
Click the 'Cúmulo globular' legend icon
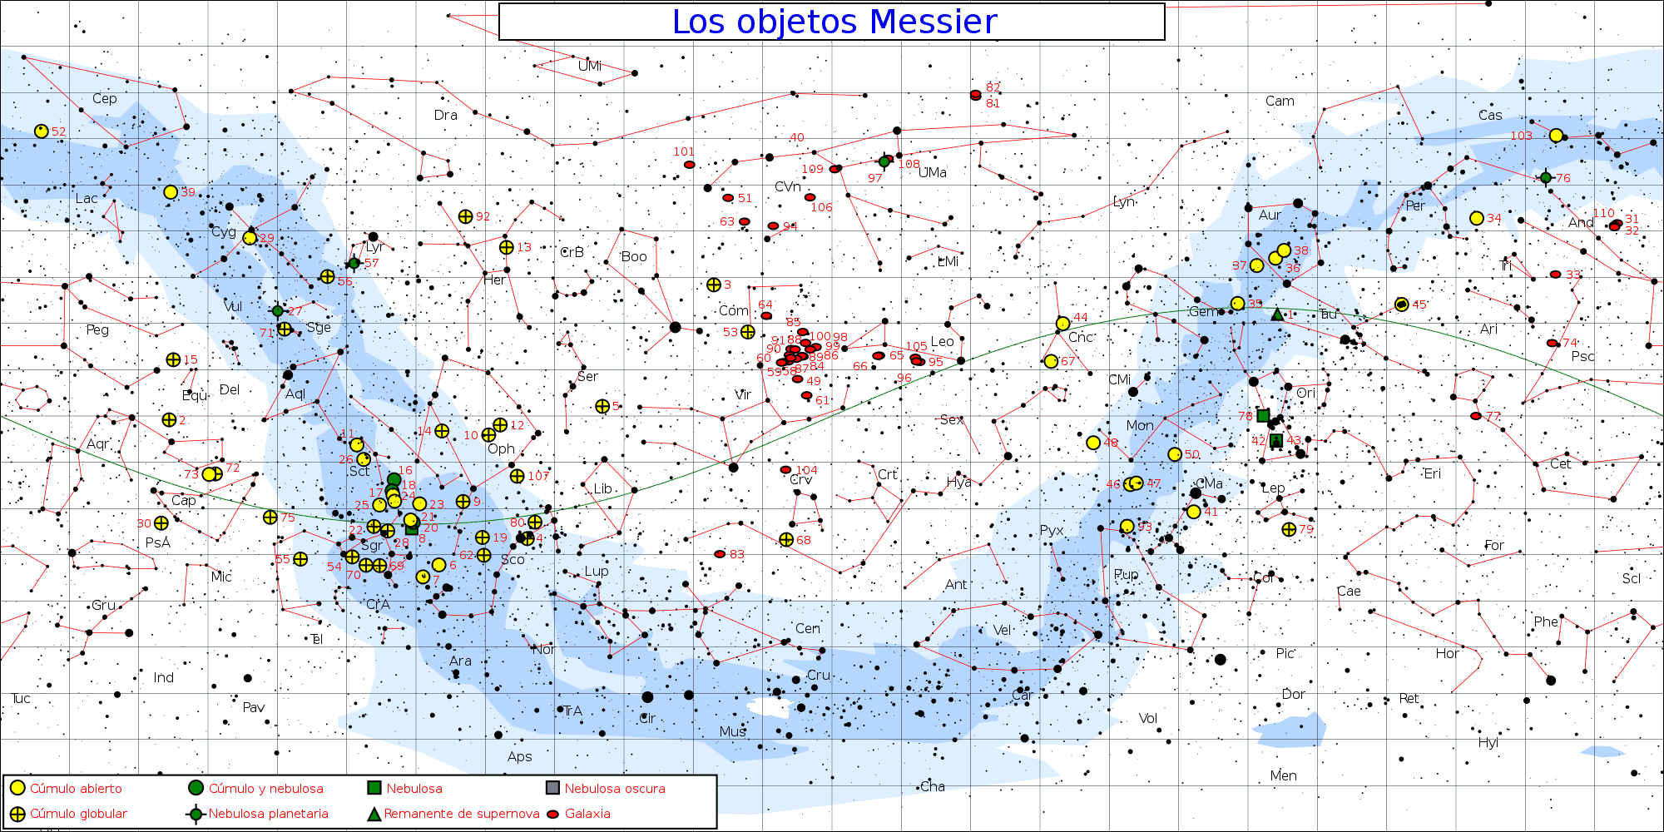pos(17,814)
